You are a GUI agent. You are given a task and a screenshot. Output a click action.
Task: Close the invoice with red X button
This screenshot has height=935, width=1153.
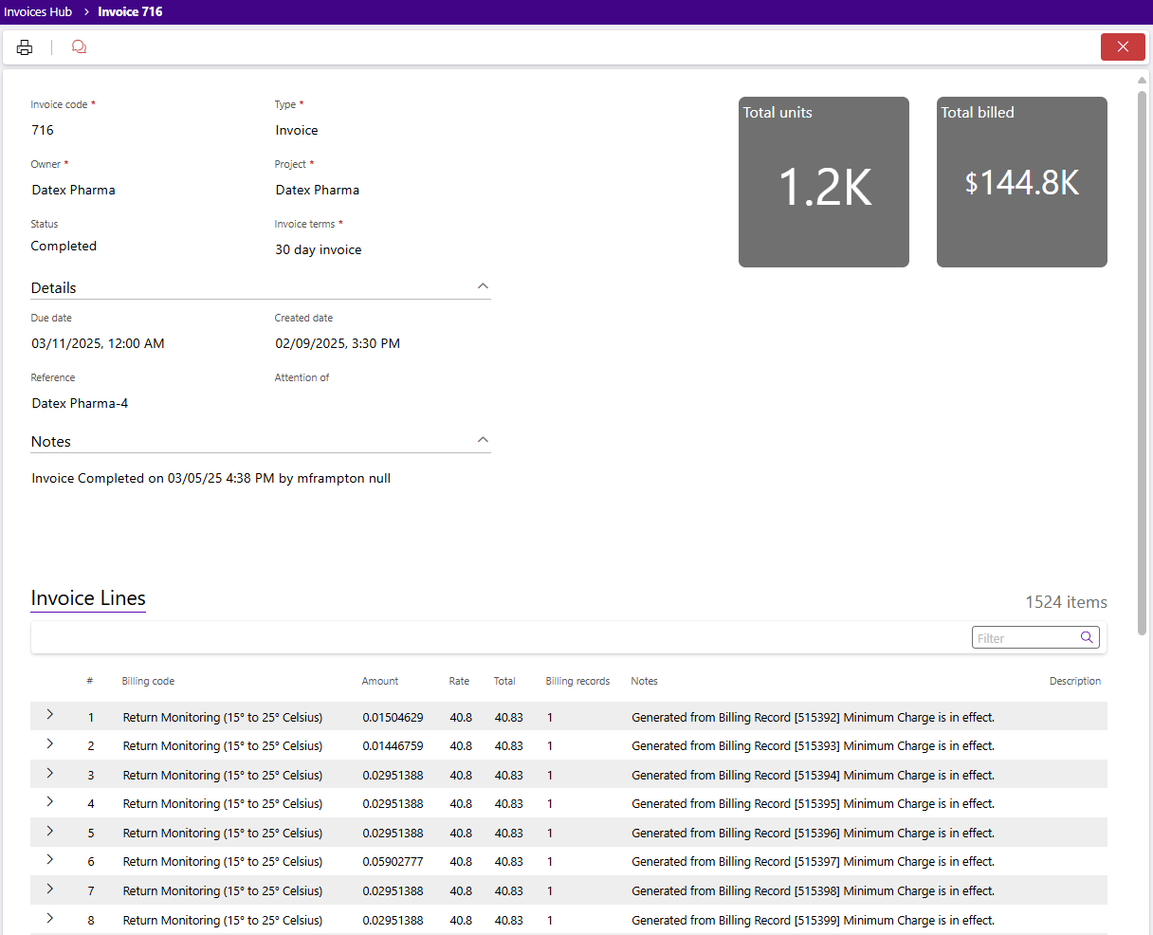(x=1123, y=47)
